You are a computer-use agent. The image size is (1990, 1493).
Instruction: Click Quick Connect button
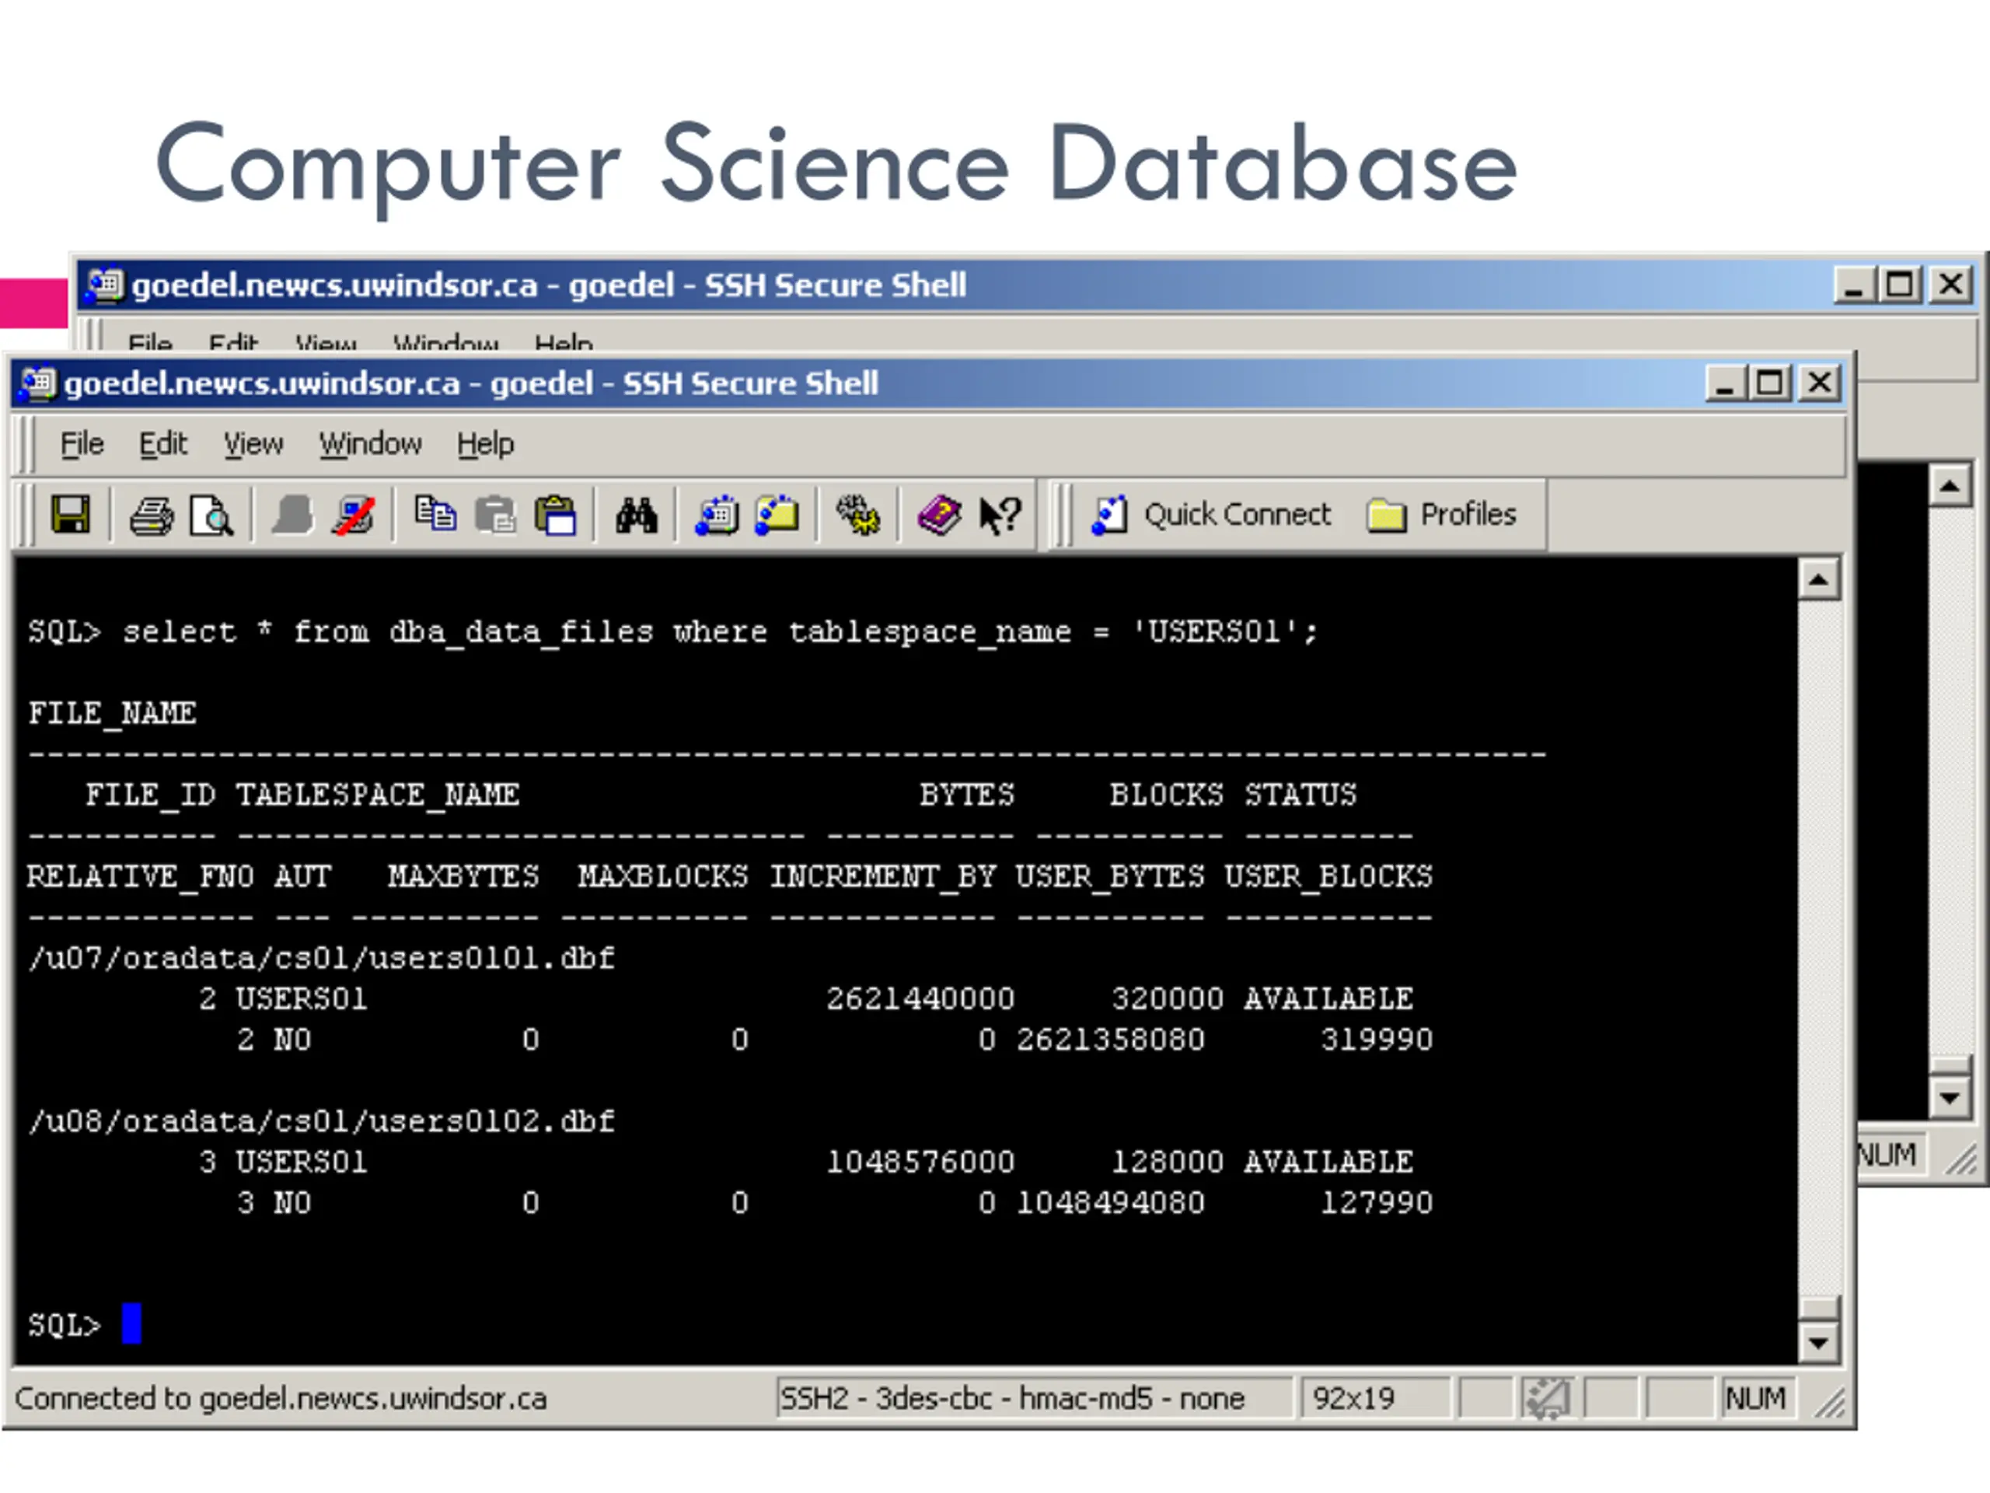[1210, 515]
